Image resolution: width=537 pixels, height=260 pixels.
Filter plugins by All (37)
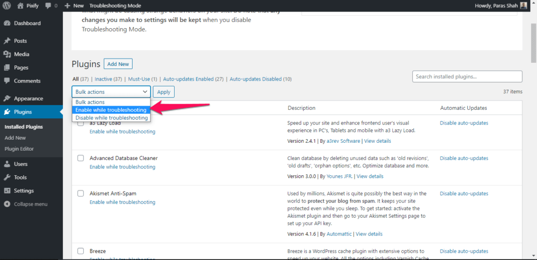point(80,79)
